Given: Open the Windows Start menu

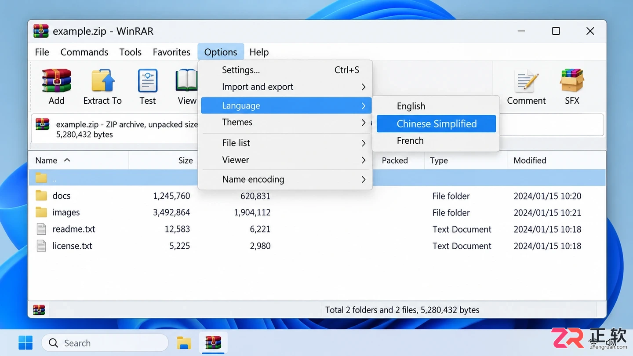Looking at the screenshot, I should coord(25,343).
